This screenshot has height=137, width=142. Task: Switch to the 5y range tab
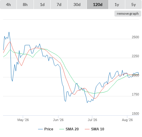pyautogui.click(x=133, y=5)
